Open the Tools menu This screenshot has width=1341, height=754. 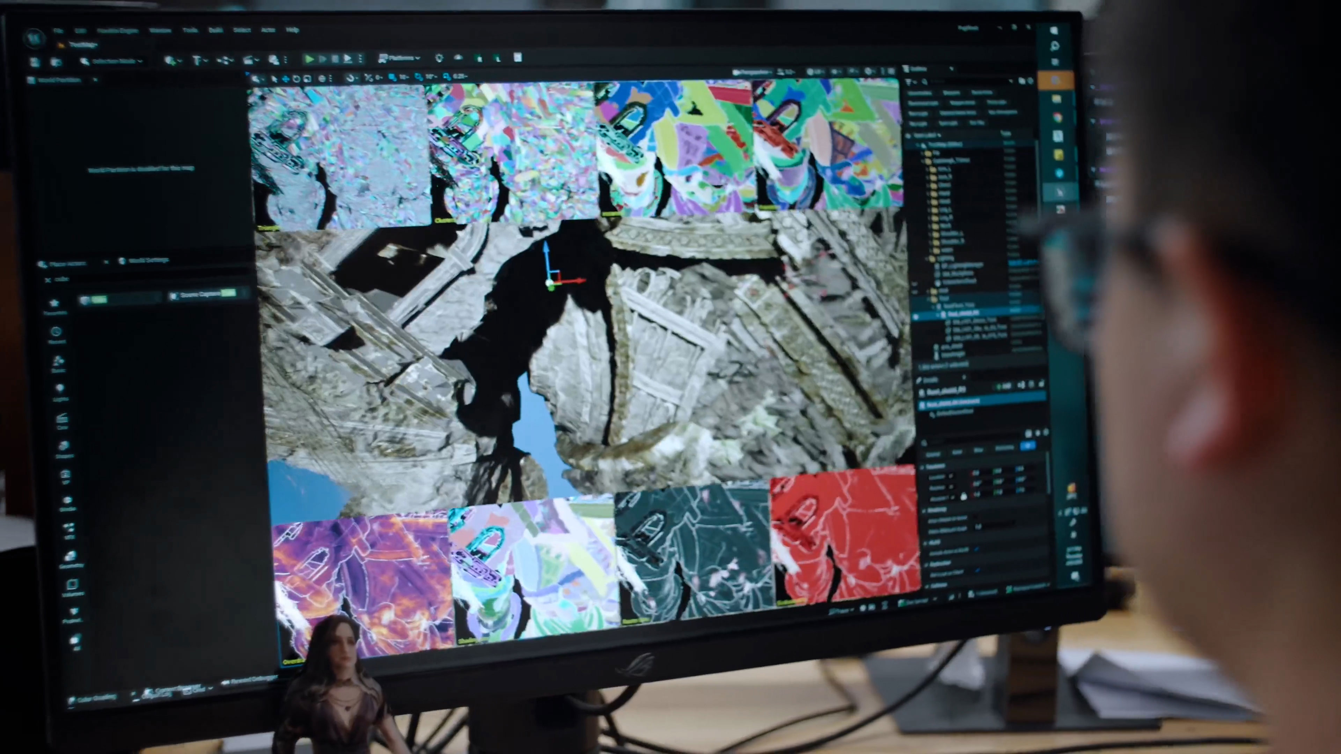pos(190,30)
